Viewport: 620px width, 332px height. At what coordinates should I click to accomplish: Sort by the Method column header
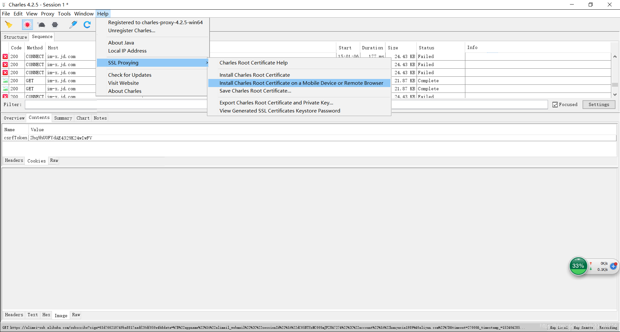point(35,48)
